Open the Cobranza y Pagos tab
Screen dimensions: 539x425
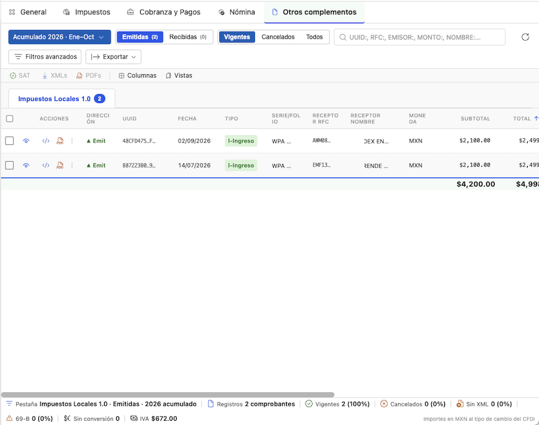[163, 12]
